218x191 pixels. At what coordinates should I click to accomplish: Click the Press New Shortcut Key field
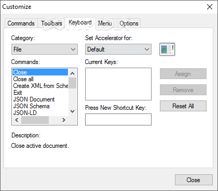[118, 119]
